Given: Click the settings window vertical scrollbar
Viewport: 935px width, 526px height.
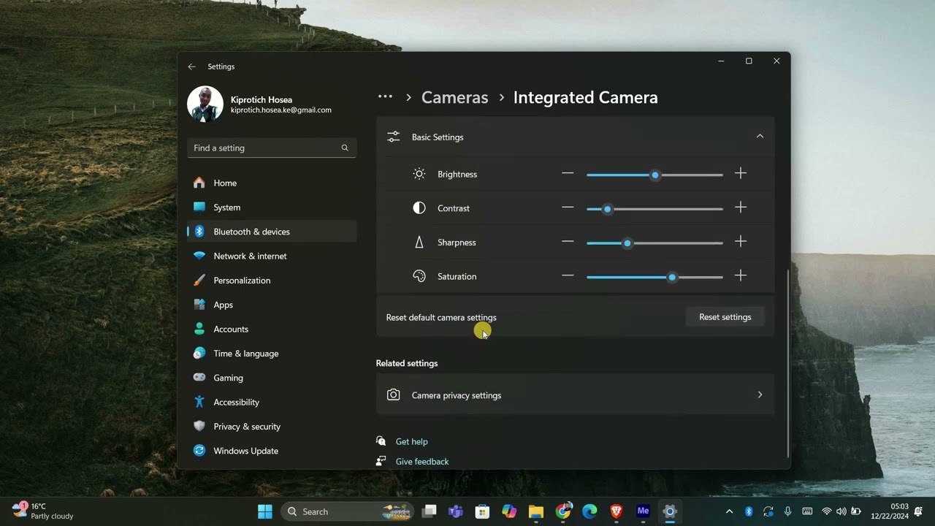Looking at the screenshot, I should 787,363.
